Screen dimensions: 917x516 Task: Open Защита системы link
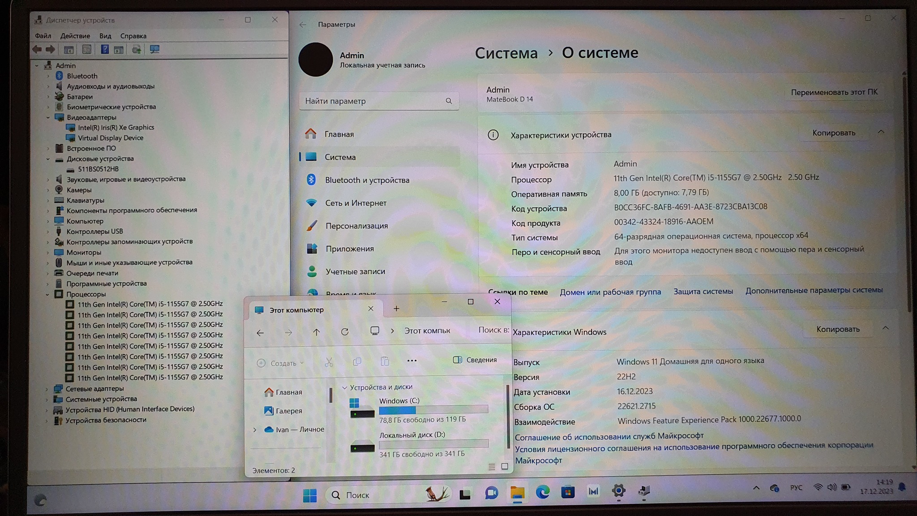pos(703,292)
